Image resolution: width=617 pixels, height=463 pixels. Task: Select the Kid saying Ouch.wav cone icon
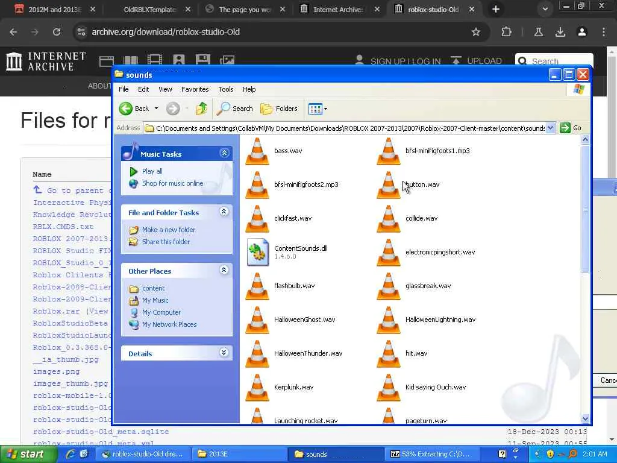389,388
